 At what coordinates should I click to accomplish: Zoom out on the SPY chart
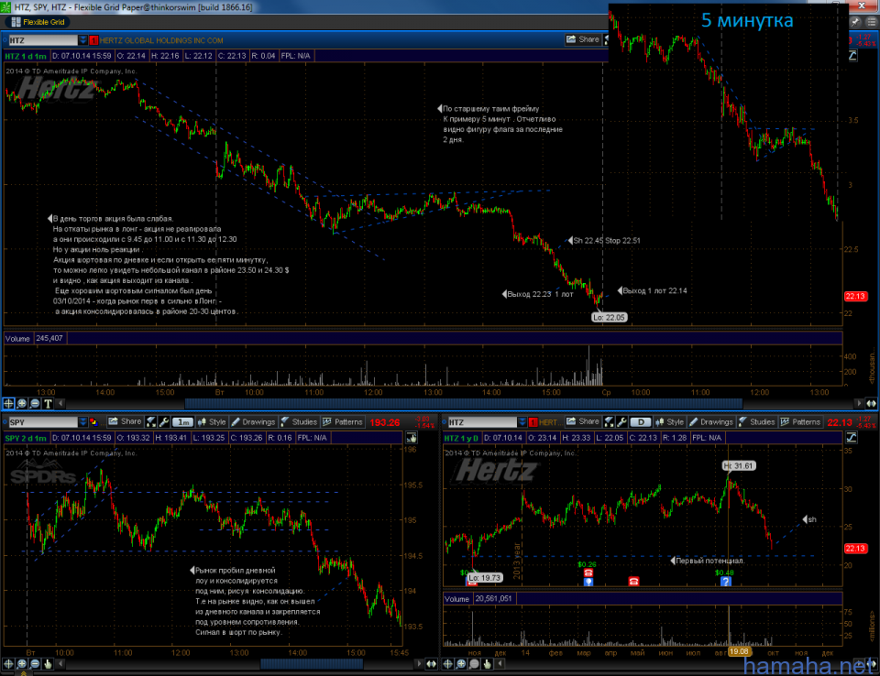(x=35, y=664)
